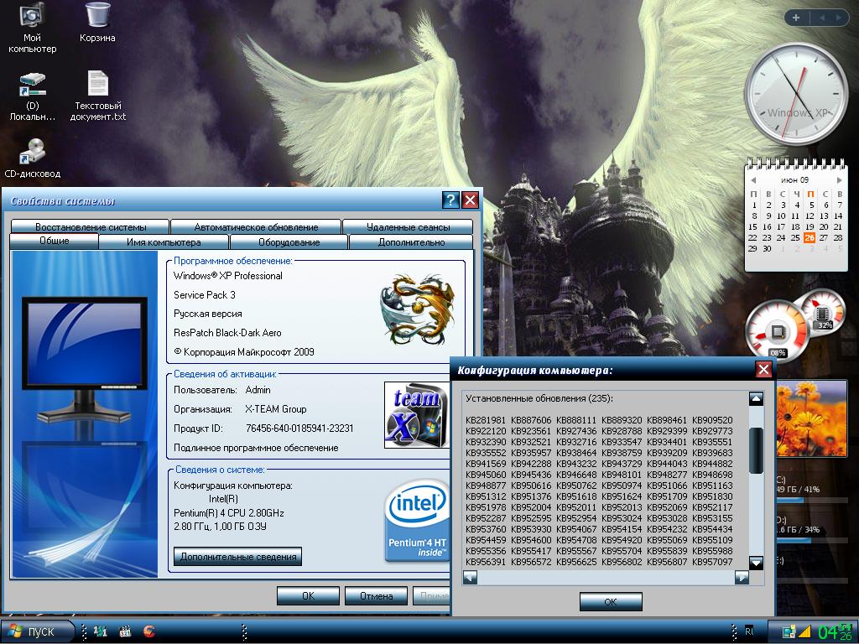Viewport: 859px width, 644px height.
Task: Select the Корзина recycle bin icon
Action: [97, 23]
